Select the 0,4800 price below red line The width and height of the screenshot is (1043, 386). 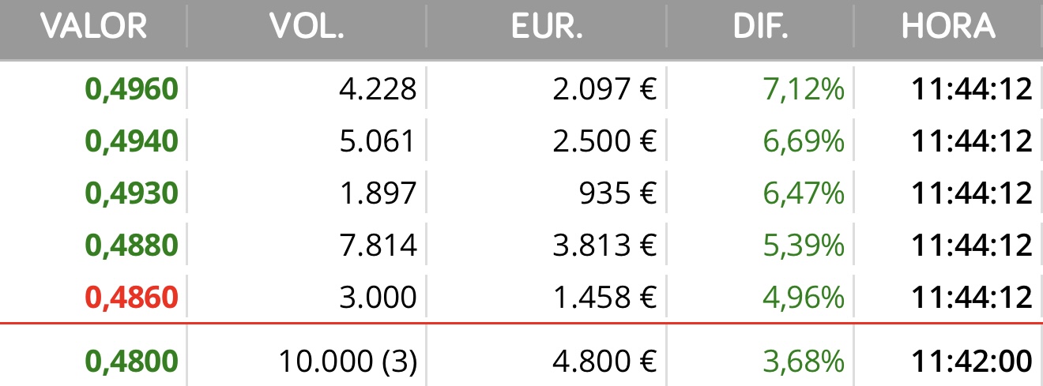tap(132, 362)
